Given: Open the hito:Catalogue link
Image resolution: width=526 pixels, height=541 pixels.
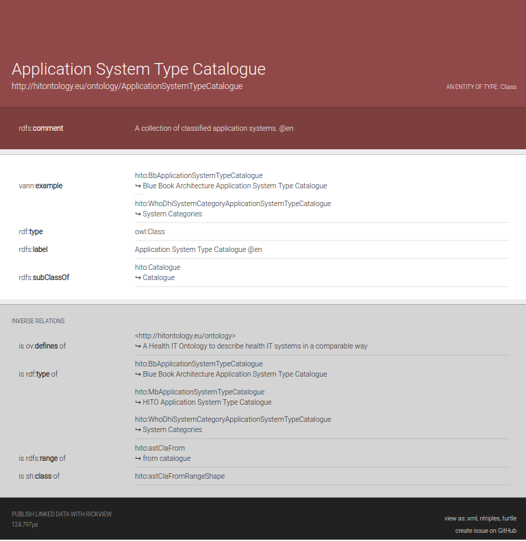Looking at the screenshot, I should 158,267.
